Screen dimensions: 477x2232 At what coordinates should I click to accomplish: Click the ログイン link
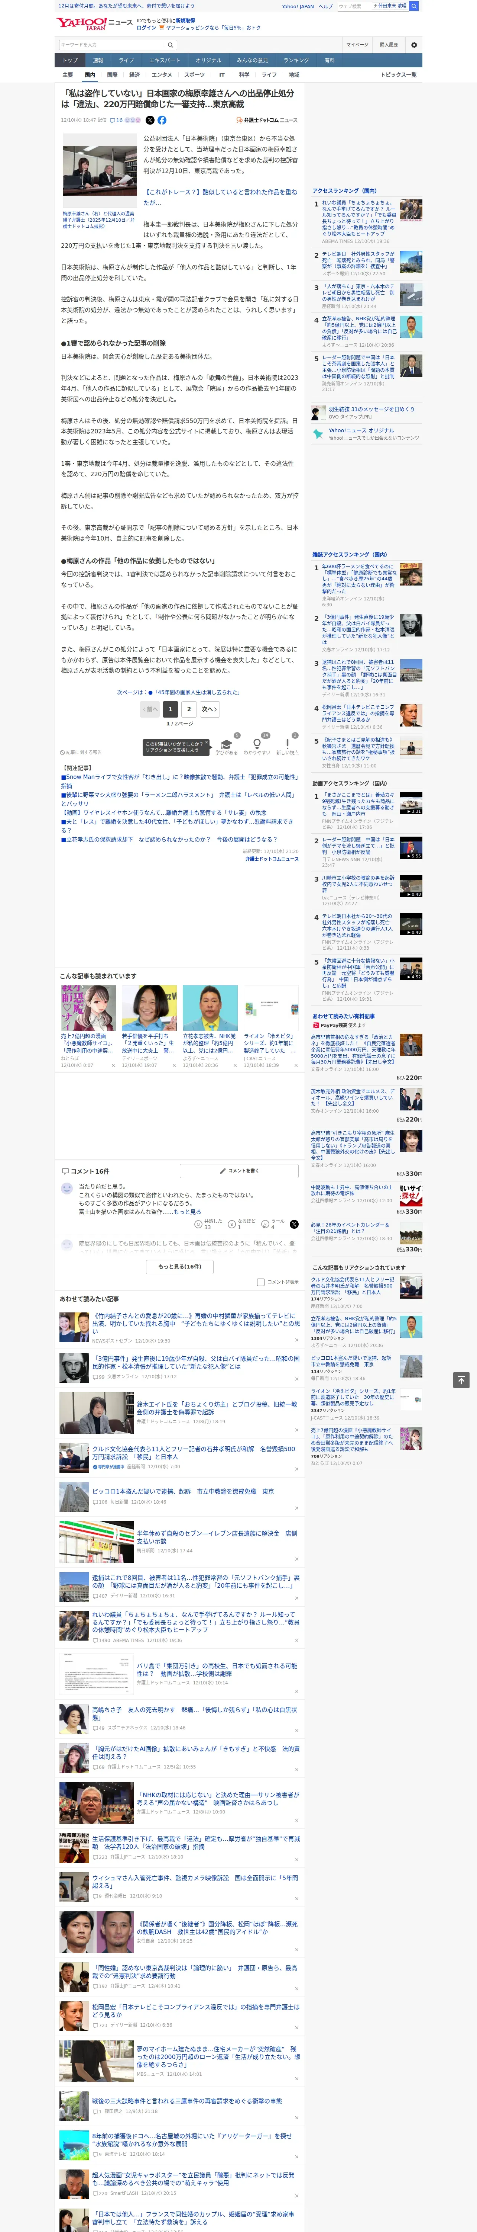click(x=146, y=28)
